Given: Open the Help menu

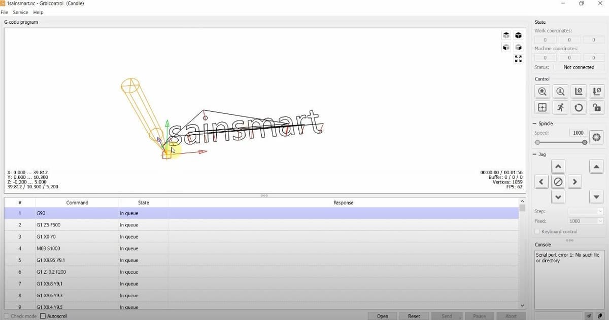Looking at the screenshot, I should point(38,12).
